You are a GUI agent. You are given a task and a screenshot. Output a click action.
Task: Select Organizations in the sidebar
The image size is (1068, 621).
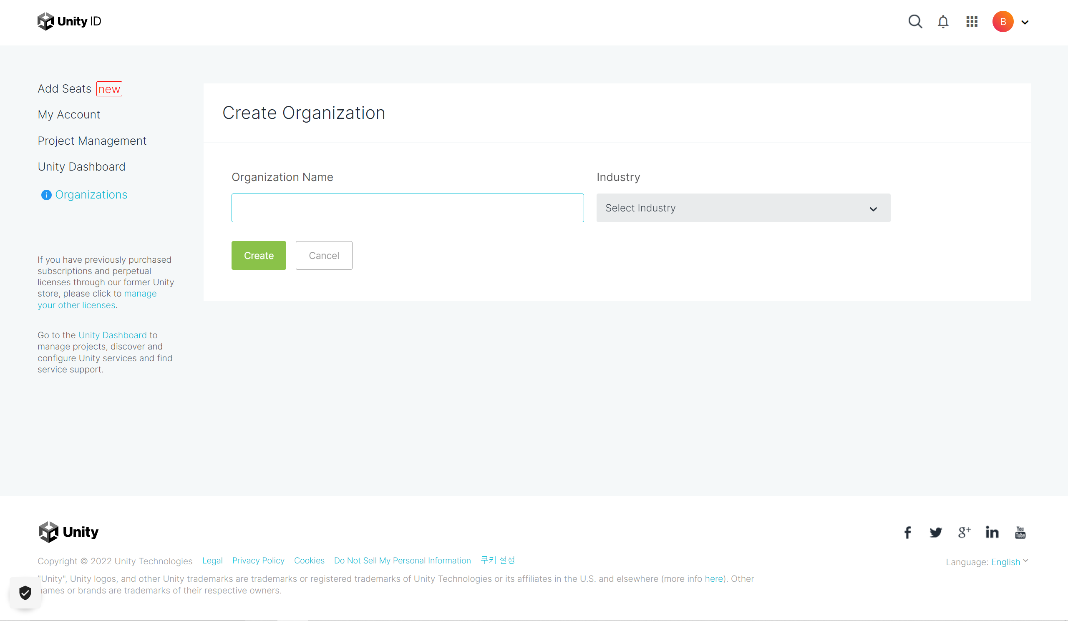tap(91, 194)
